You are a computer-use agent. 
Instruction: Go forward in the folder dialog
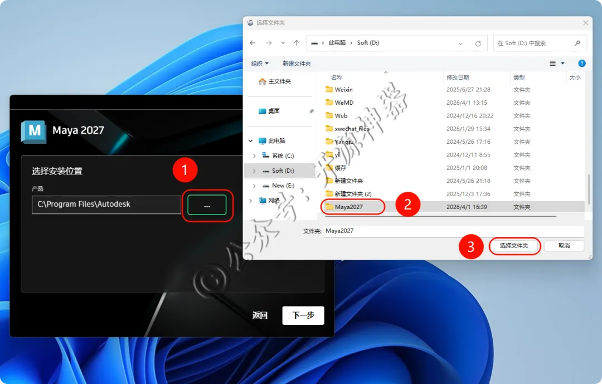(269, 43)
